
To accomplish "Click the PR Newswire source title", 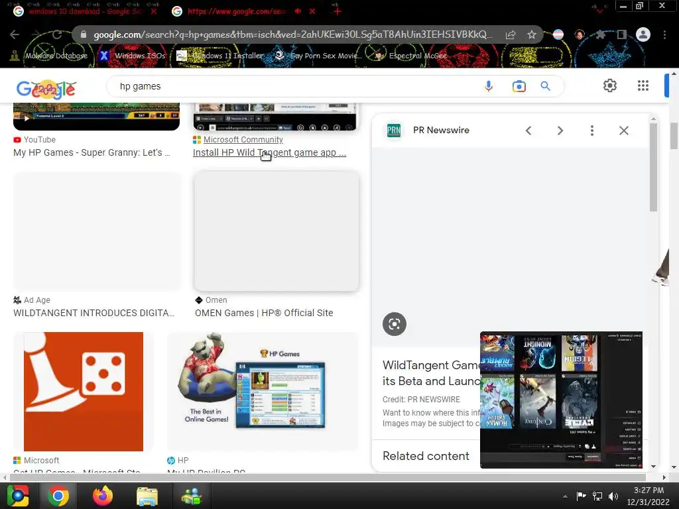I will coord(441,131).
